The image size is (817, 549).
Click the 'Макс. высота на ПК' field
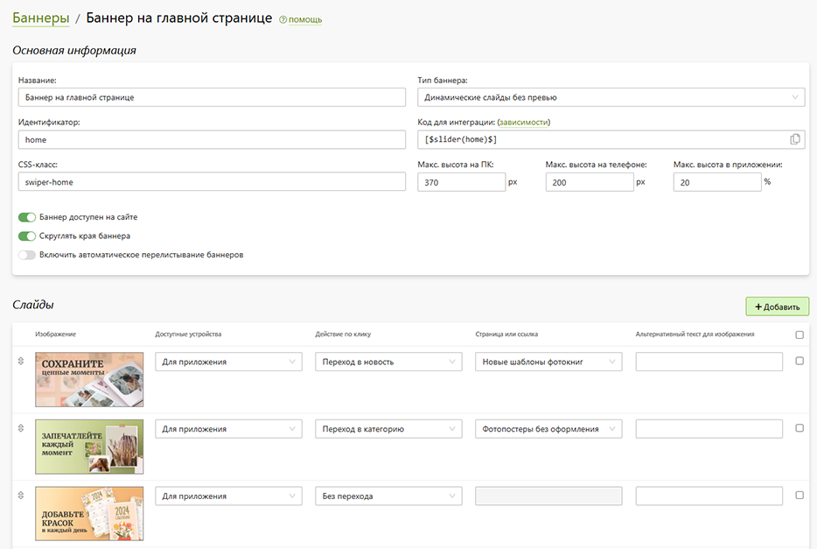pyautogui.click(x=461, y=182)
